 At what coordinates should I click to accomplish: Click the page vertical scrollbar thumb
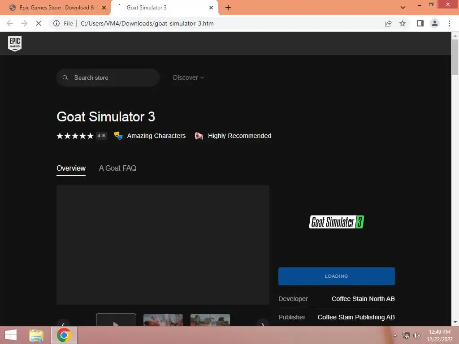click(x=455, y=57)
